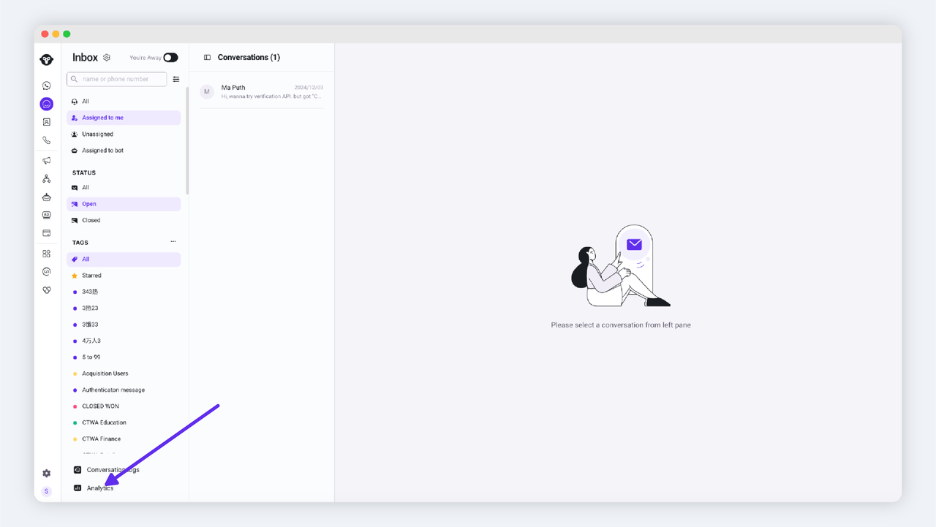Filter by the Starred tag
Image resolution: width=936 pixels, height=527 pixels.
[x=91, y=276]
